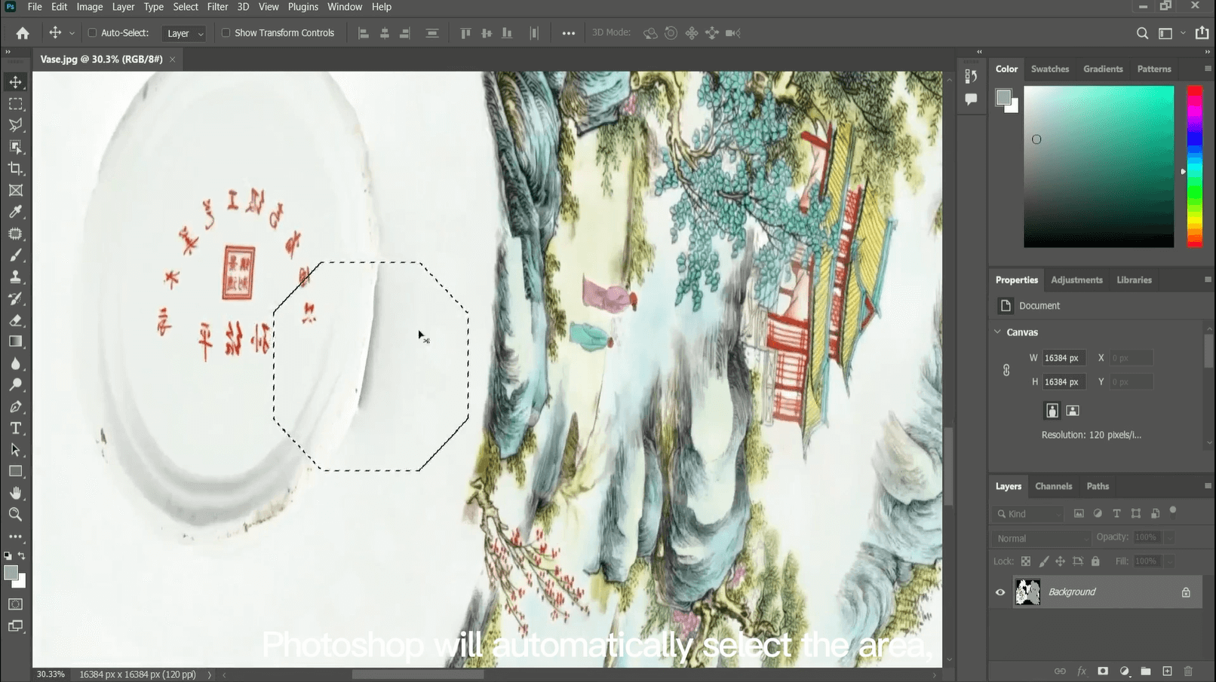Create a new layer button
This screenshot has width=1216, height=682.
click(1167, 671)
